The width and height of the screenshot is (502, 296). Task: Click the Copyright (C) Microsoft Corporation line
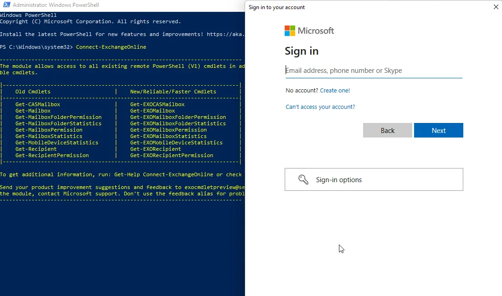tap(91, 21)
